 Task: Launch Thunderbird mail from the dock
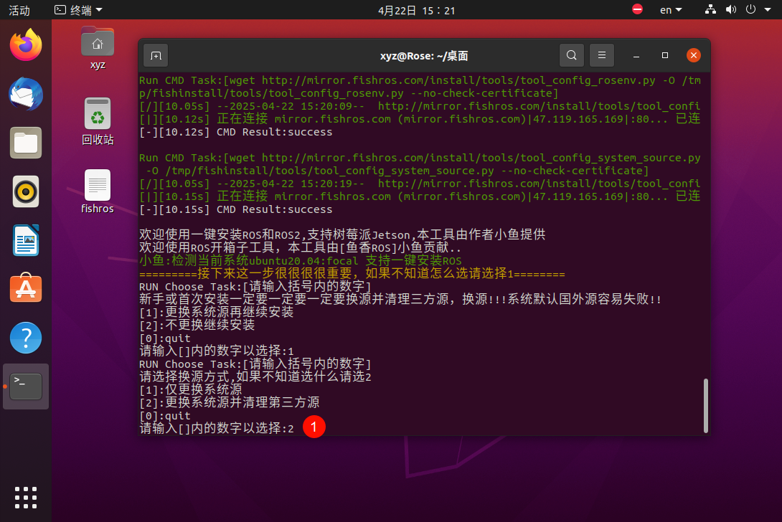(26, 94)
